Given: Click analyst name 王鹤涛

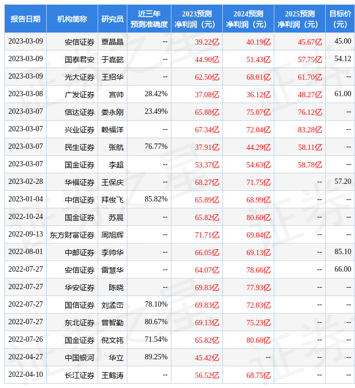Looking at the screenshot, I should point(112,375).
